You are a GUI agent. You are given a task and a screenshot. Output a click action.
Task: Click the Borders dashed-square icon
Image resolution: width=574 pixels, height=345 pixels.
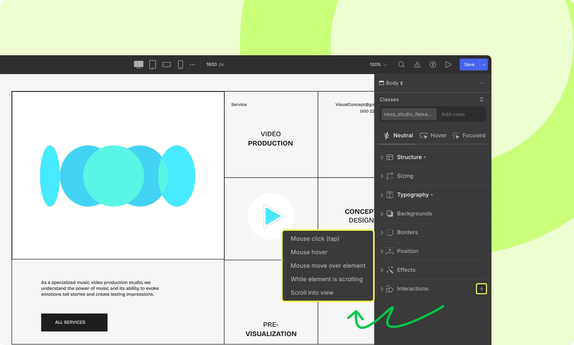pos(390,232)
